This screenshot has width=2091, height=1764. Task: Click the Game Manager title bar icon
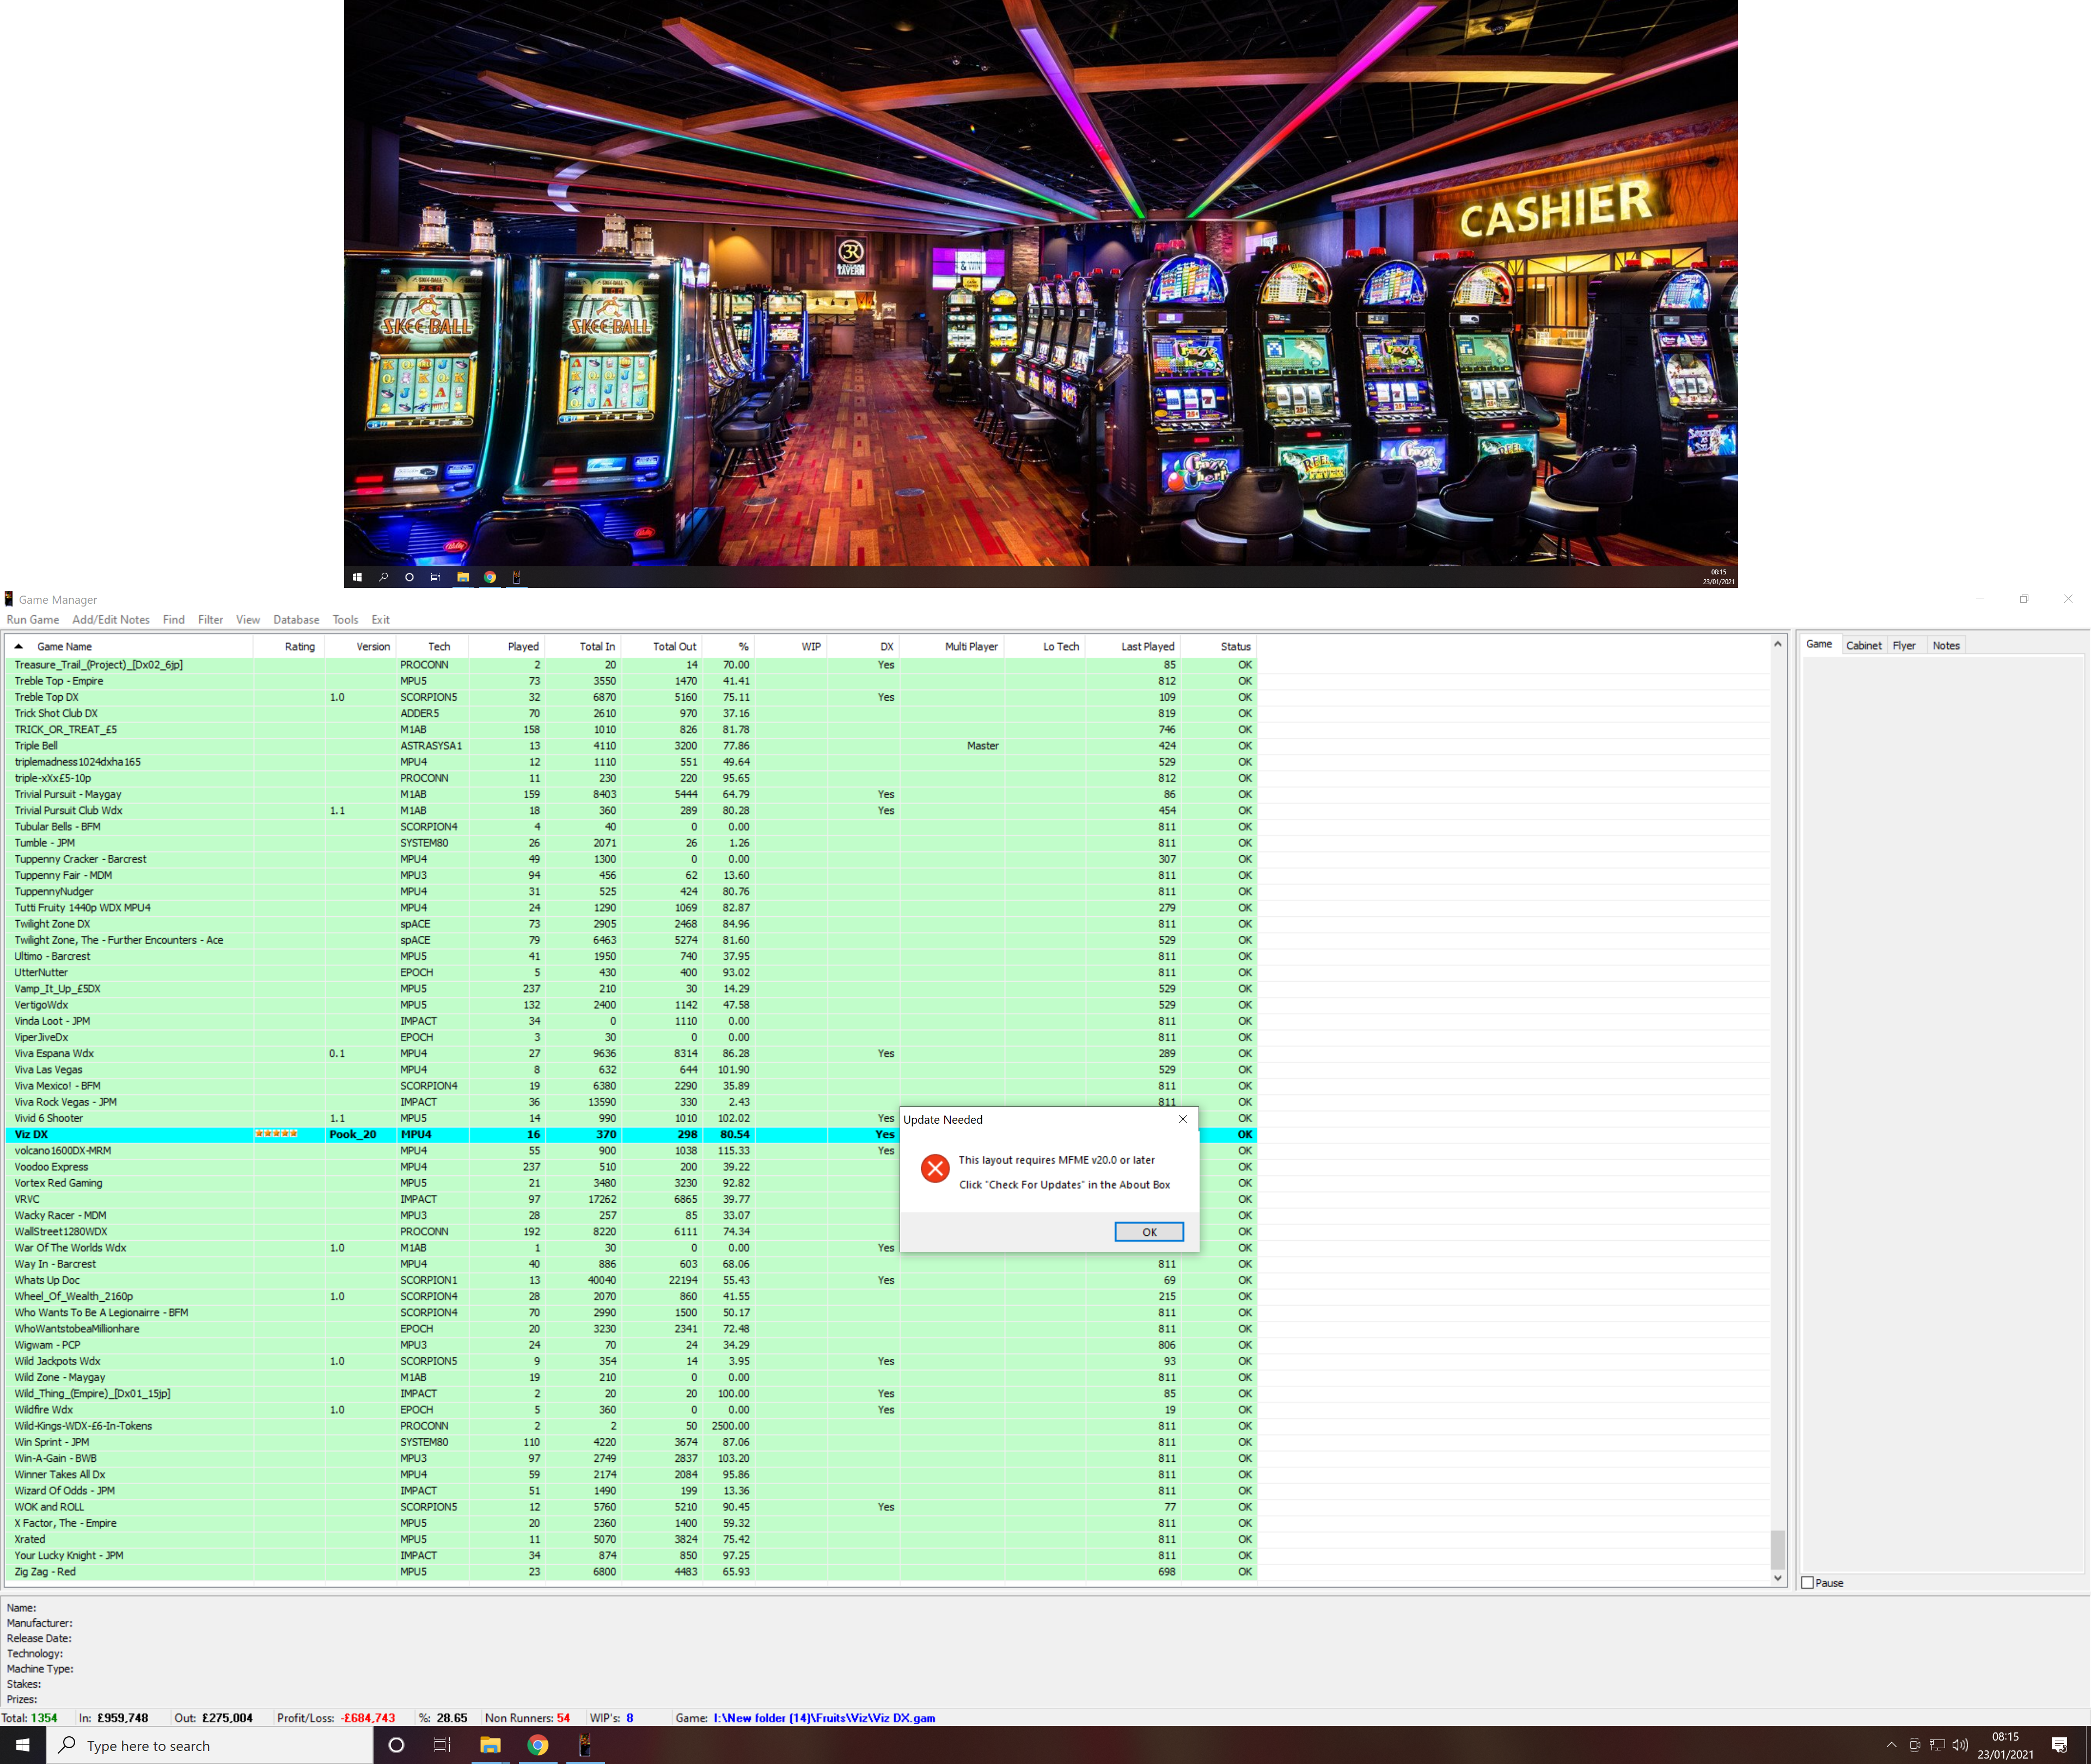(x=9, y=599)
